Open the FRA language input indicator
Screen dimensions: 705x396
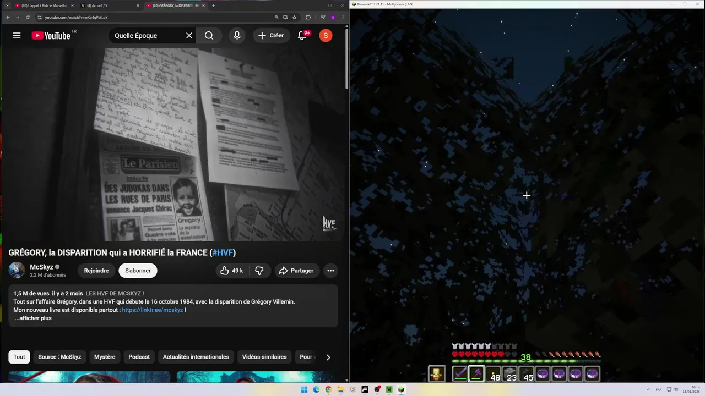[x=659, y=389]
